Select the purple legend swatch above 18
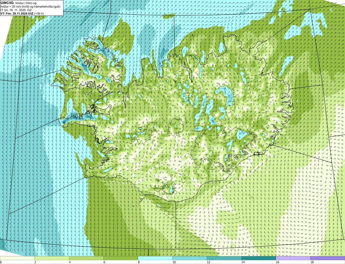 [x=328, y=258]
